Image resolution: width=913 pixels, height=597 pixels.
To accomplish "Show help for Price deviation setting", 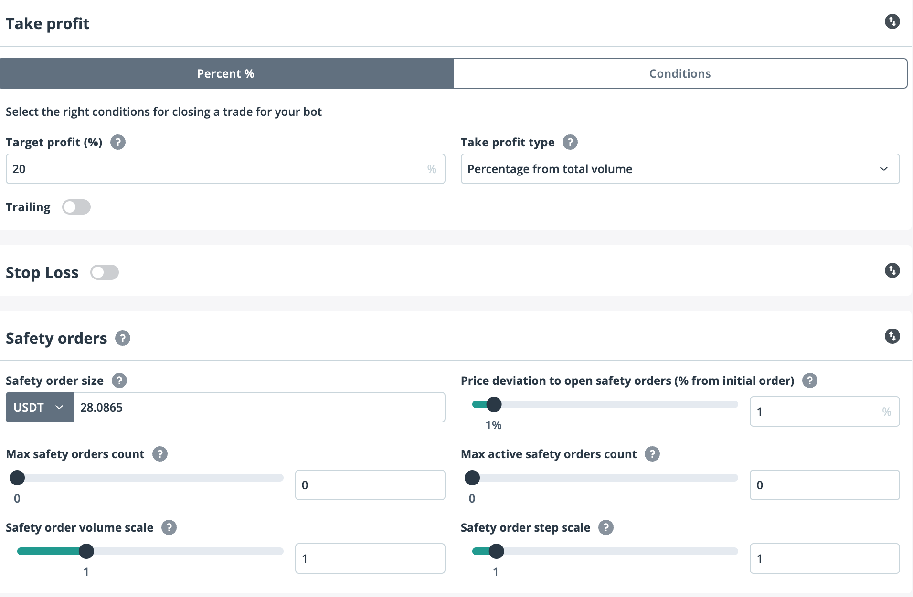I will (x=809, y=381).
